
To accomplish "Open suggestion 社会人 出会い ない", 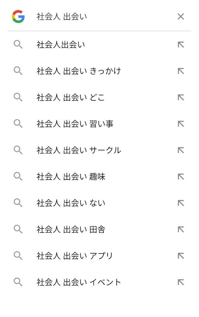I will (x=99, y=203).
